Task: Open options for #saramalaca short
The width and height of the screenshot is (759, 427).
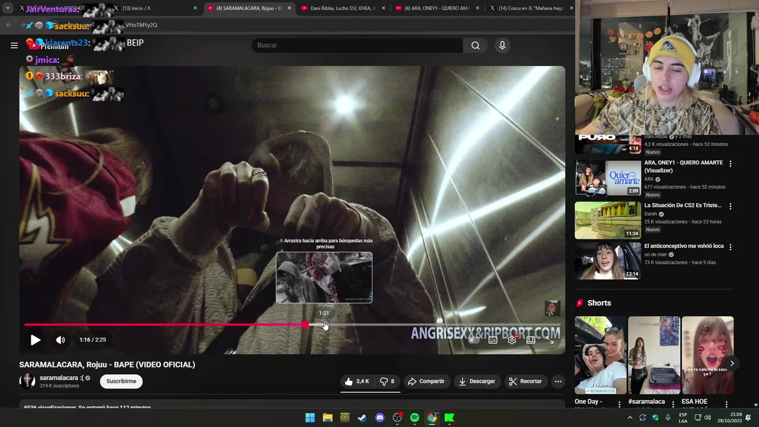Action: [673, 404]
